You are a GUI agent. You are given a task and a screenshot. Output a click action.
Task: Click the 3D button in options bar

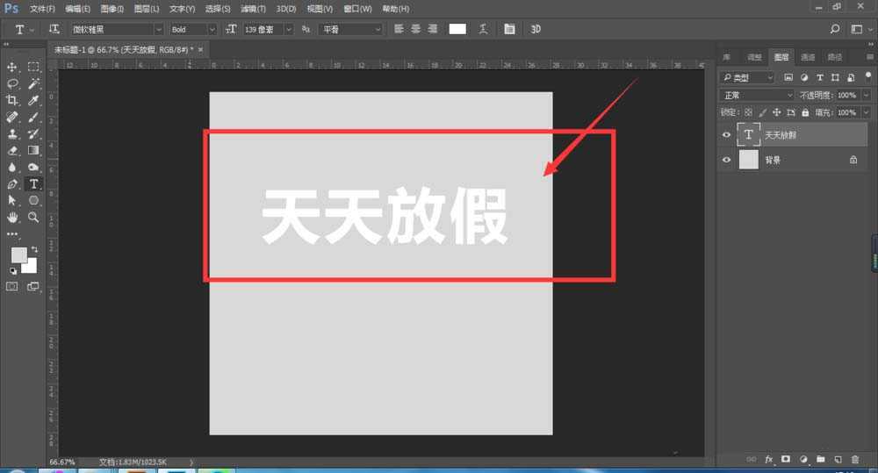click(x=536, y=29)
